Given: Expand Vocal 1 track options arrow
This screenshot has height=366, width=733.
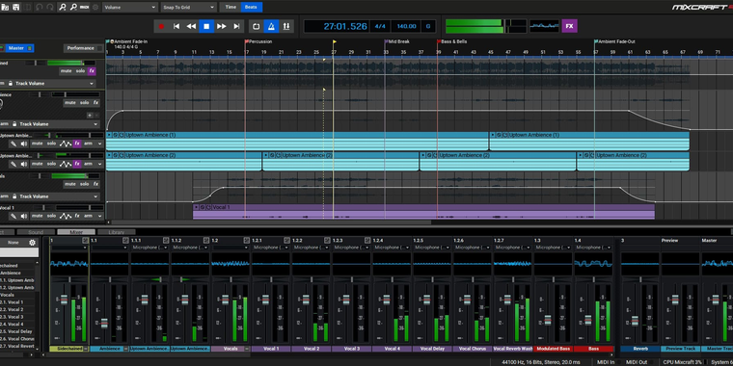Looking at the screenshot, I should click(99, 216).
